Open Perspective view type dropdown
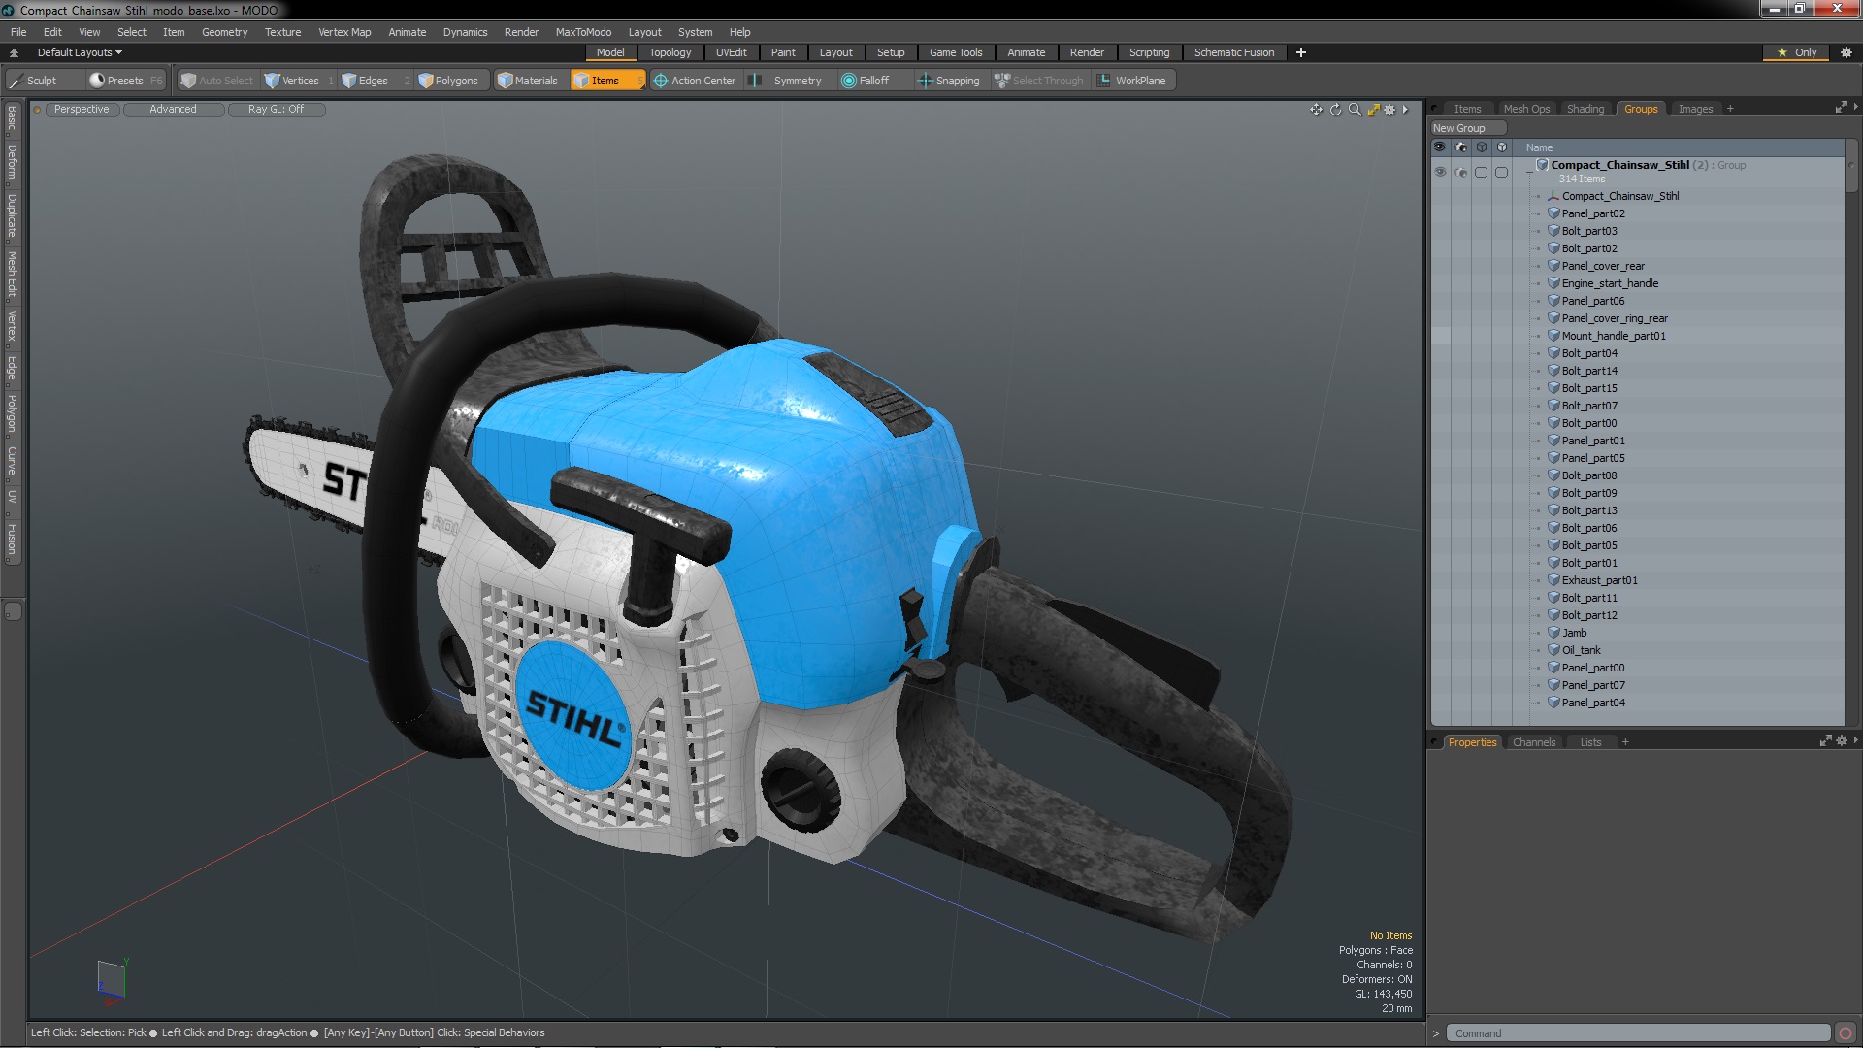The height and width of the screenshot is (1048, 1863). pyautogui.click(x=82, y=109)
